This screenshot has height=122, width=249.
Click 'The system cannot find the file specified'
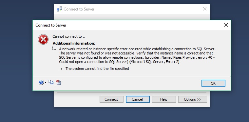97,69
